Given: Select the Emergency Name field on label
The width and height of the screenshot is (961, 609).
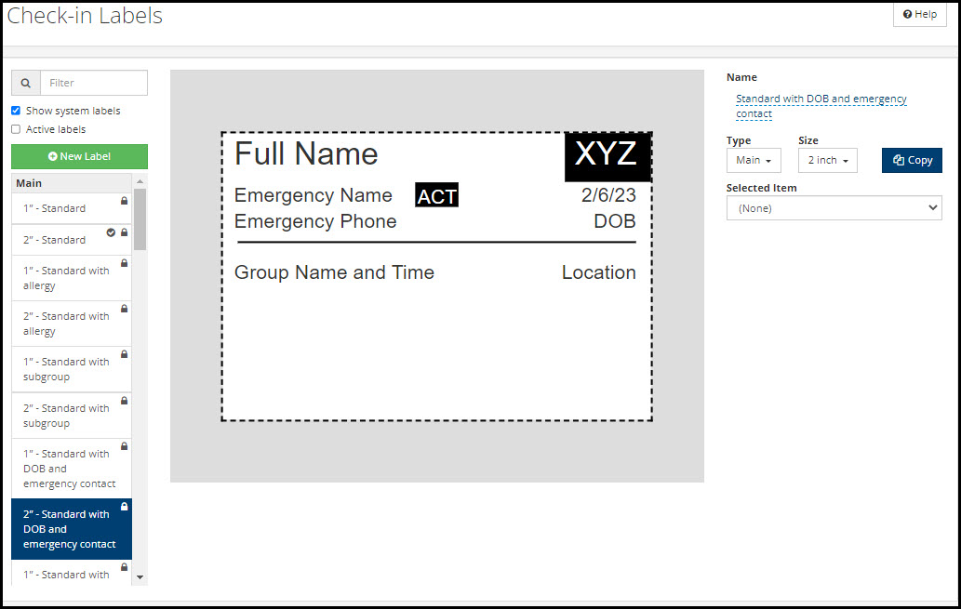Looking at the screenshot, I should point(314,195).
